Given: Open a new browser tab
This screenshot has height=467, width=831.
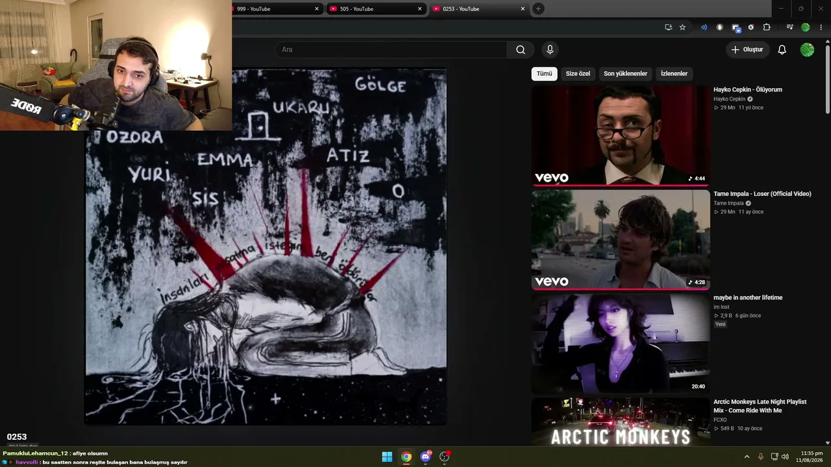Looking at the screenshot, I should tap(538, 8).
